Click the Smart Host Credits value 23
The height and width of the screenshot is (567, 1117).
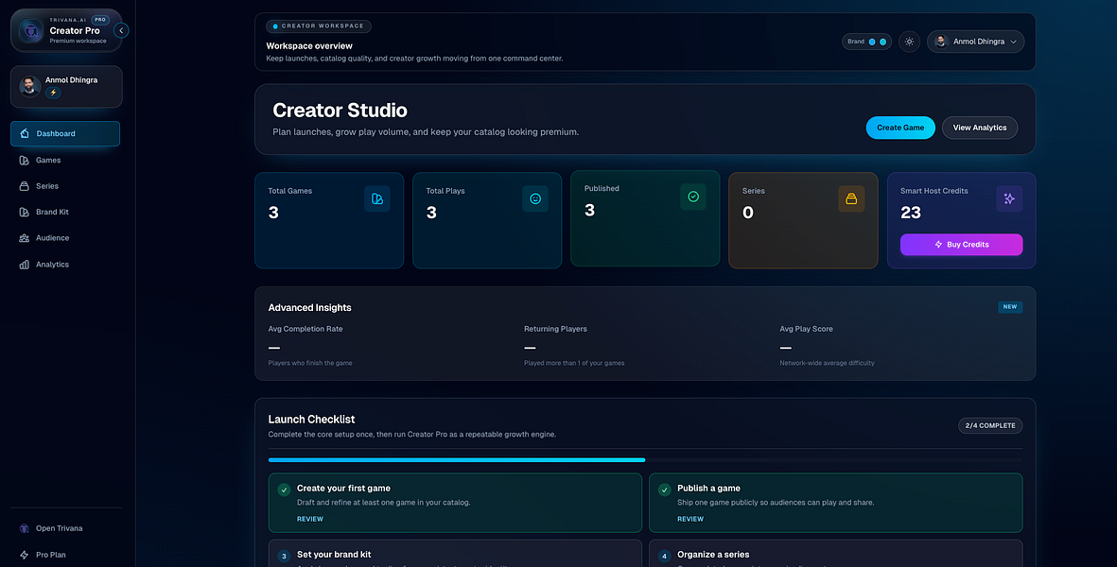tap(911, 213)
